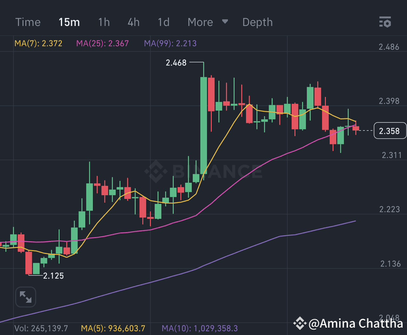Select the 1d timeframe

tap(163, 22)
